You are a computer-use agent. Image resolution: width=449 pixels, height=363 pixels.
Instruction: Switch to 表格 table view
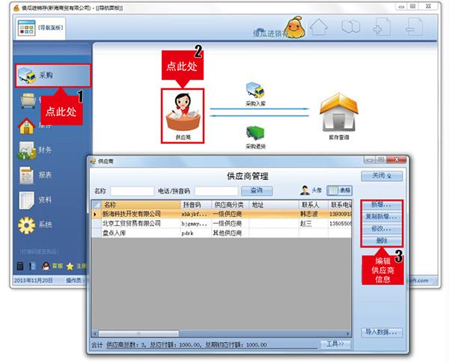pyautogui.click(x=340, y=190)
